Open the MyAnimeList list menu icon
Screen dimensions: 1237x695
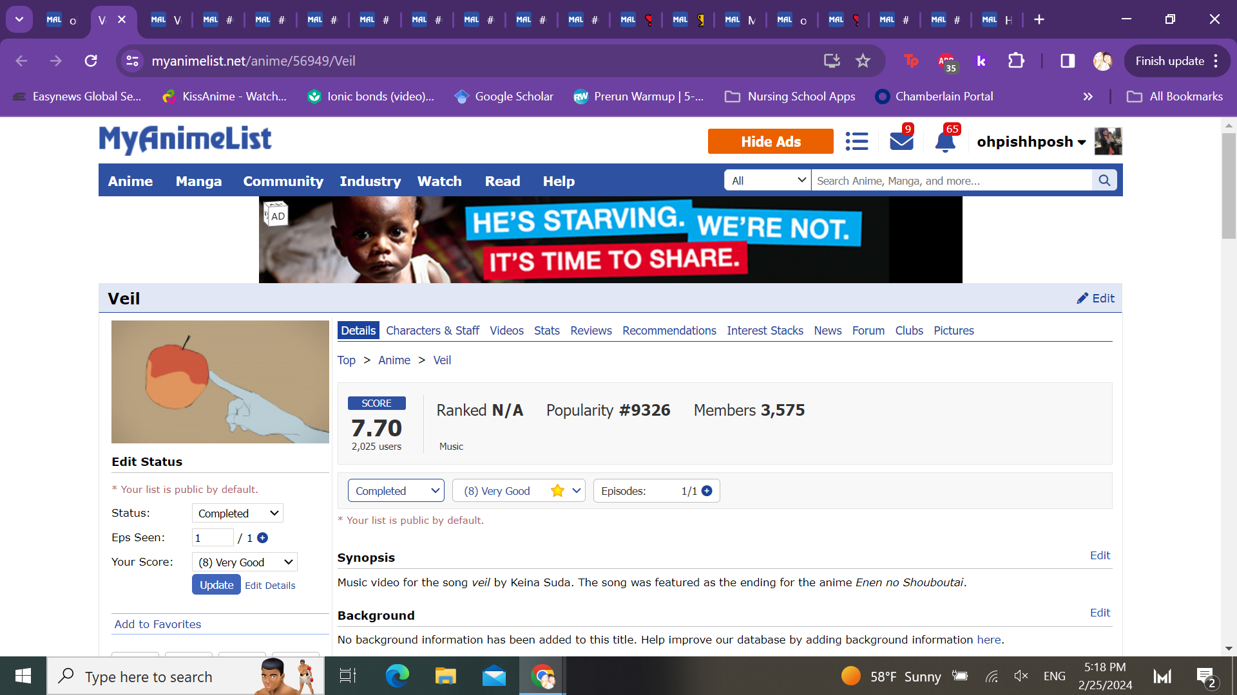tap(856, 142)
